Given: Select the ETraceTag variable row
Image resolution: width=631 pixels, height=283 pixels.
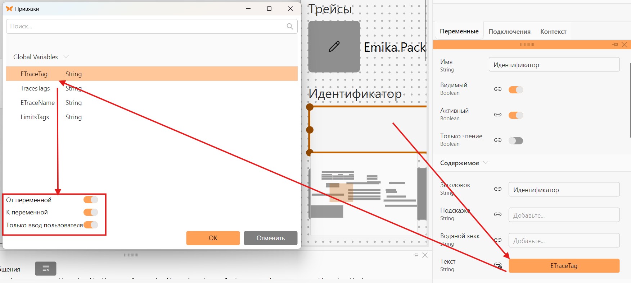Looking at the screenshot, I should [x=152, y=74].
